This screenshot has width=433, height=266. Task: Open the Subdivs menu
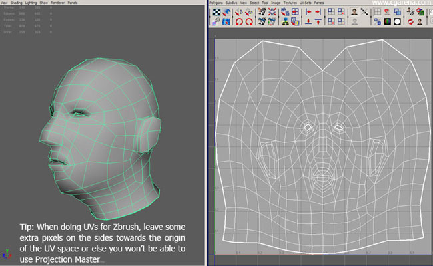click(231, 3)
